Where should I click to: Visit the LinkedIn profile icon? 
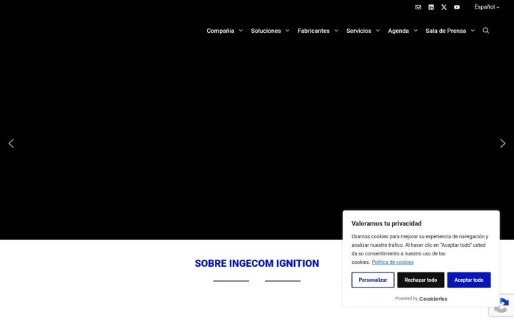click(x=431, y=7)
